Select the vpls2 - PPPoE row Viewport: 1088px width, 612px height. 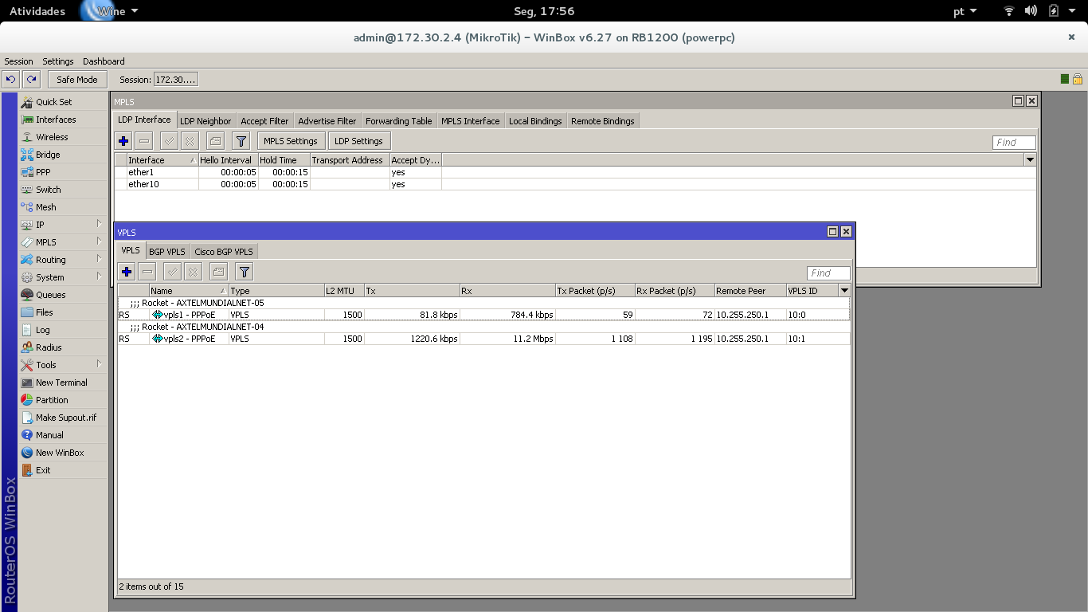click(x=483, y=339)
